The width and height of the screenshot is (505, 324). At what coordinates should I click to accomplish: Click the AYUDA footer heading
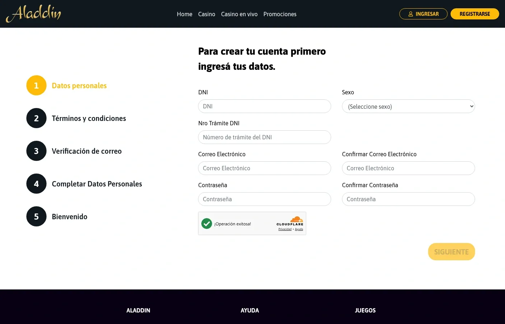(250, 310)
